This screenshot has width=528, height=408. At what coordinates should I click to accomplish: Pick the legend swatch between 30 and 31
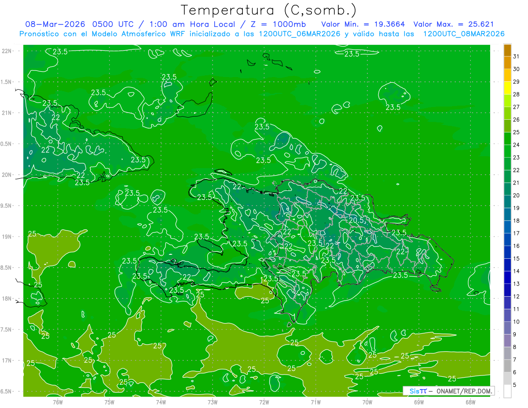coord(507,62)
